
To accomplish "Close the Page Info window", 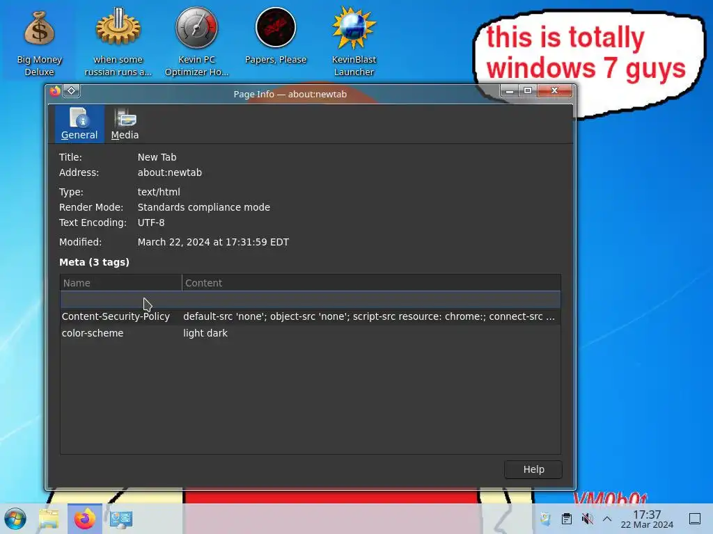I will (x=554, y=91).
